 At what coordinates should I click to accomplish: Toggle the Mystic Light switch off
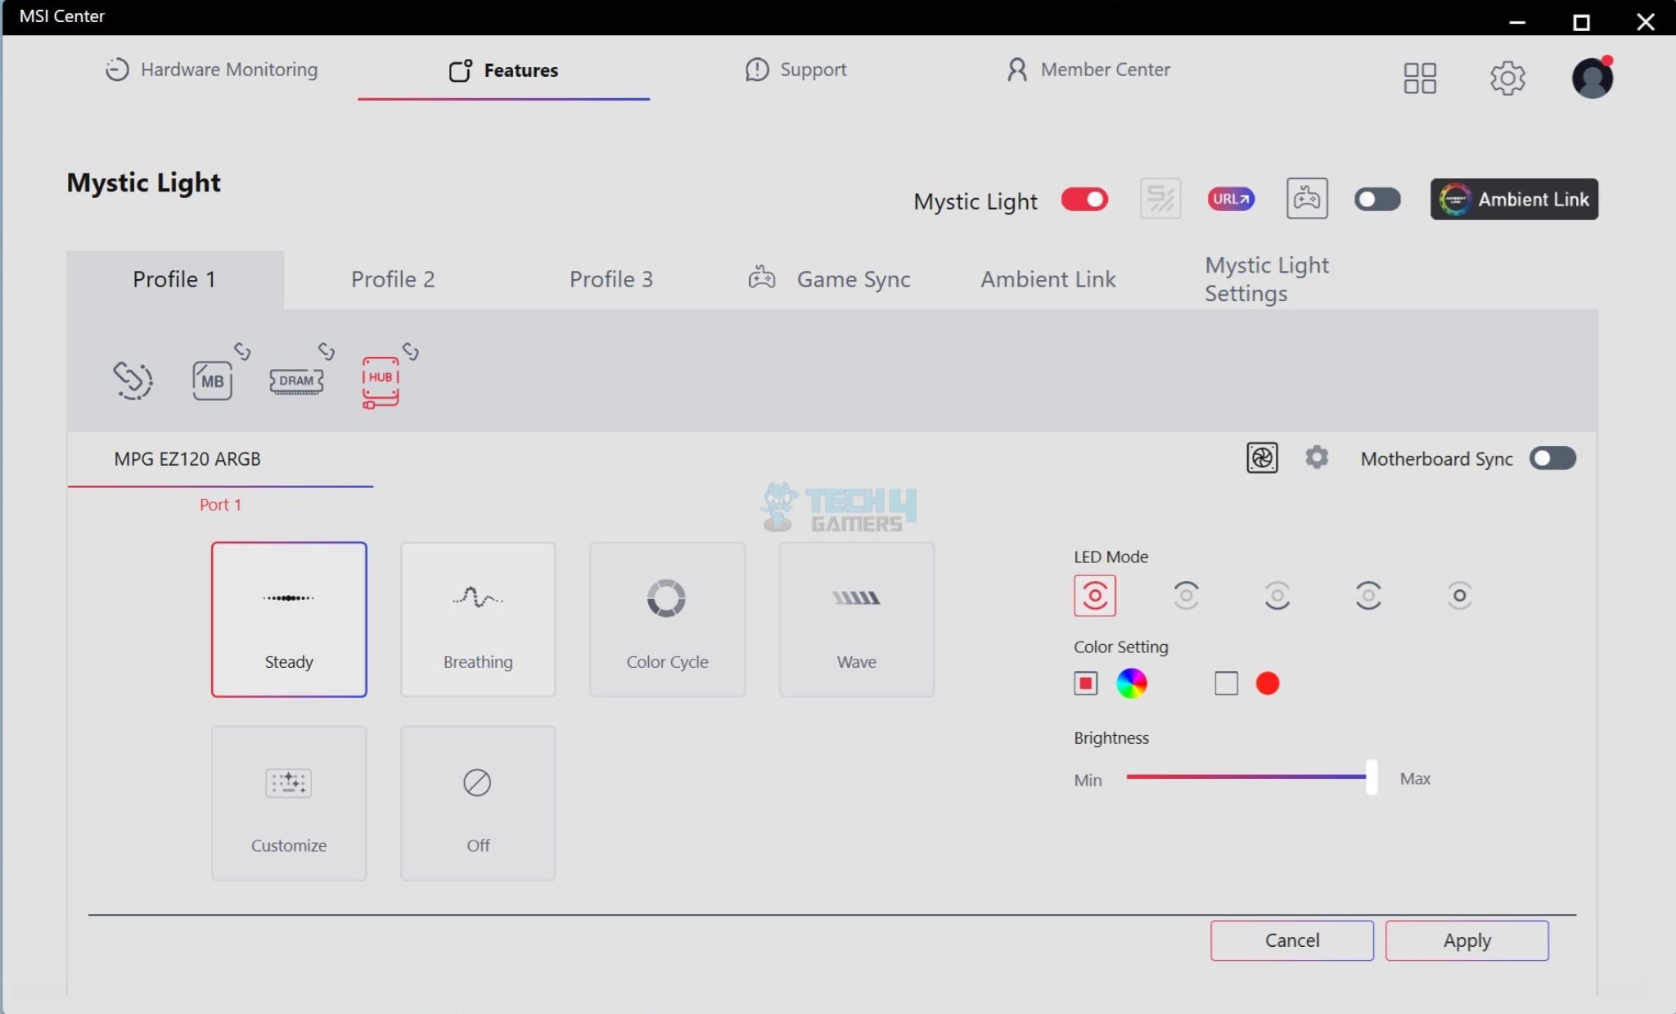1084,200
